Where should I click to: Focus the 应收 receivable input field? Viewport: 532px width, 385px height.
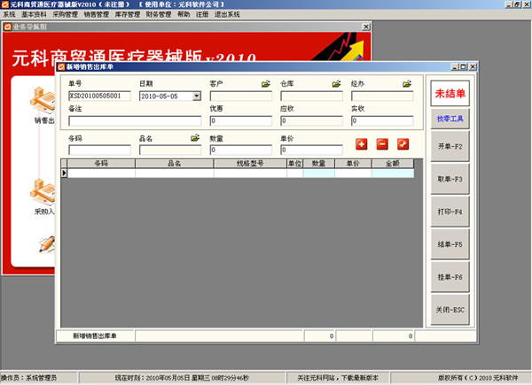[311, 121]
